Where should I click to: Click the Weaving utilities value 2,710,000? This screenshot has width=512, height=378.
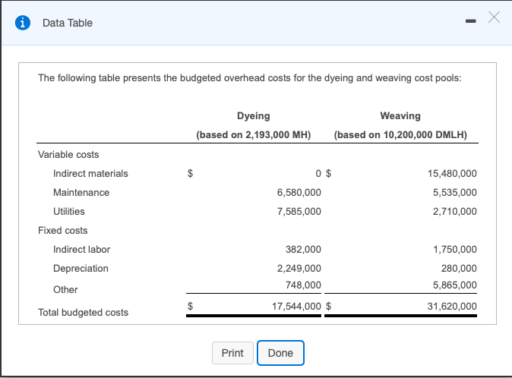point(454,211)
